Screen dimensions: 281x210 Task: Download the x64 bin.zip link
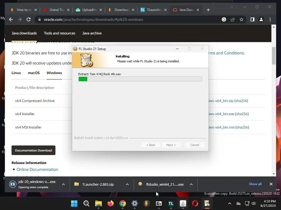pos(221,101)
